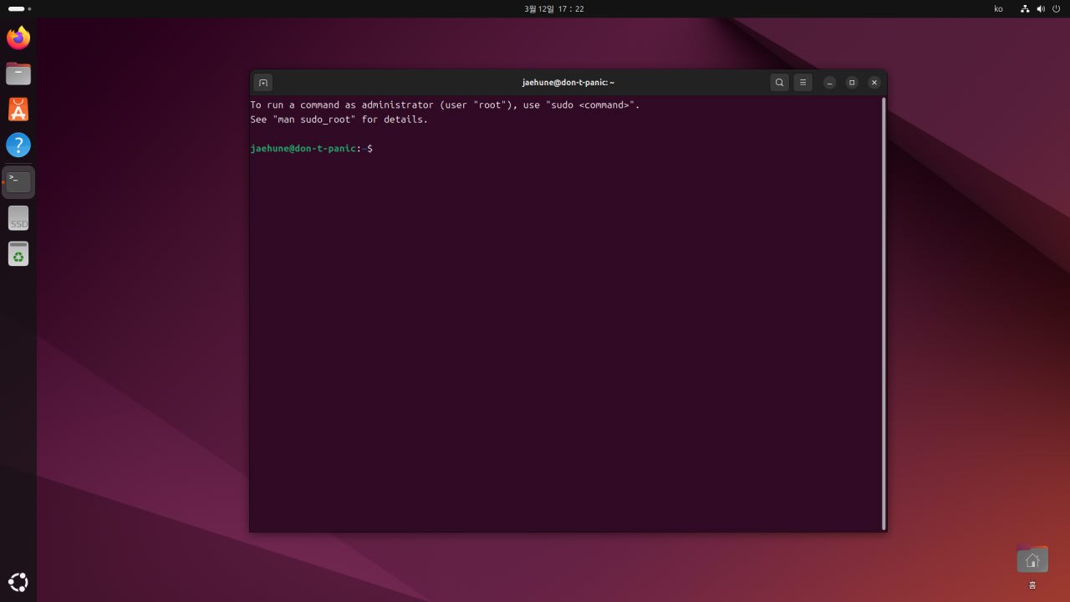
Task: Click the terminal vertical scrollbar
Action: [884, 313]
